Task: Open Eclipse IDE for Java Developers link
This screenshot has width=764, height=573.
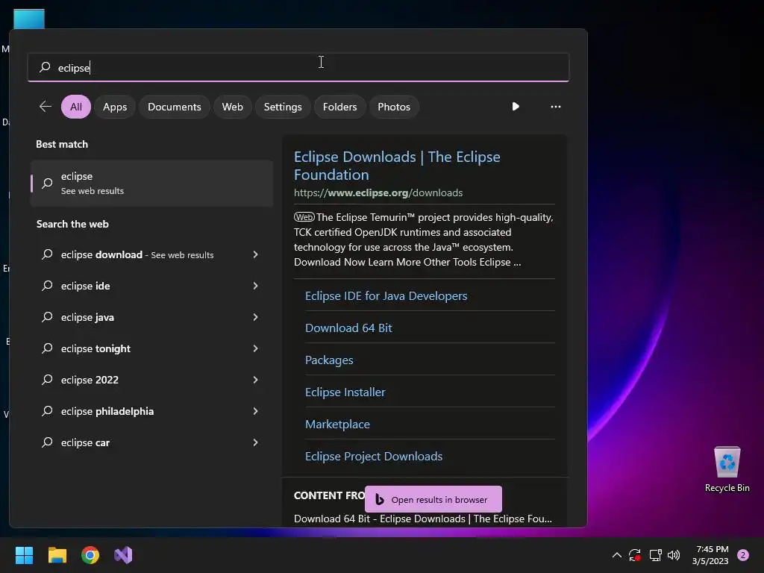Action: 386,295
